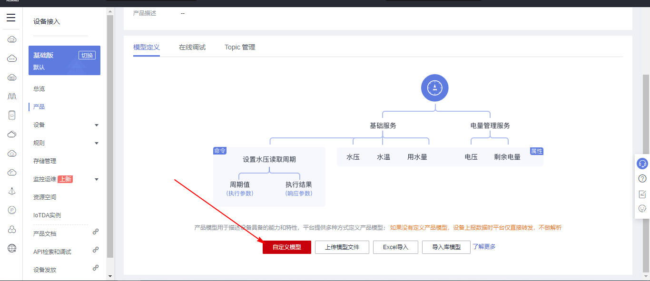Image resolution: width=650 pixels, height=281 pixels.
Task: Click the 剩余电量 property text
Action: [507, 157]
